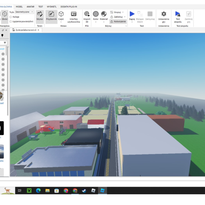
Task: Open the terrain Edytor tool
Action: pyautogui.click(x=40, y=16)
